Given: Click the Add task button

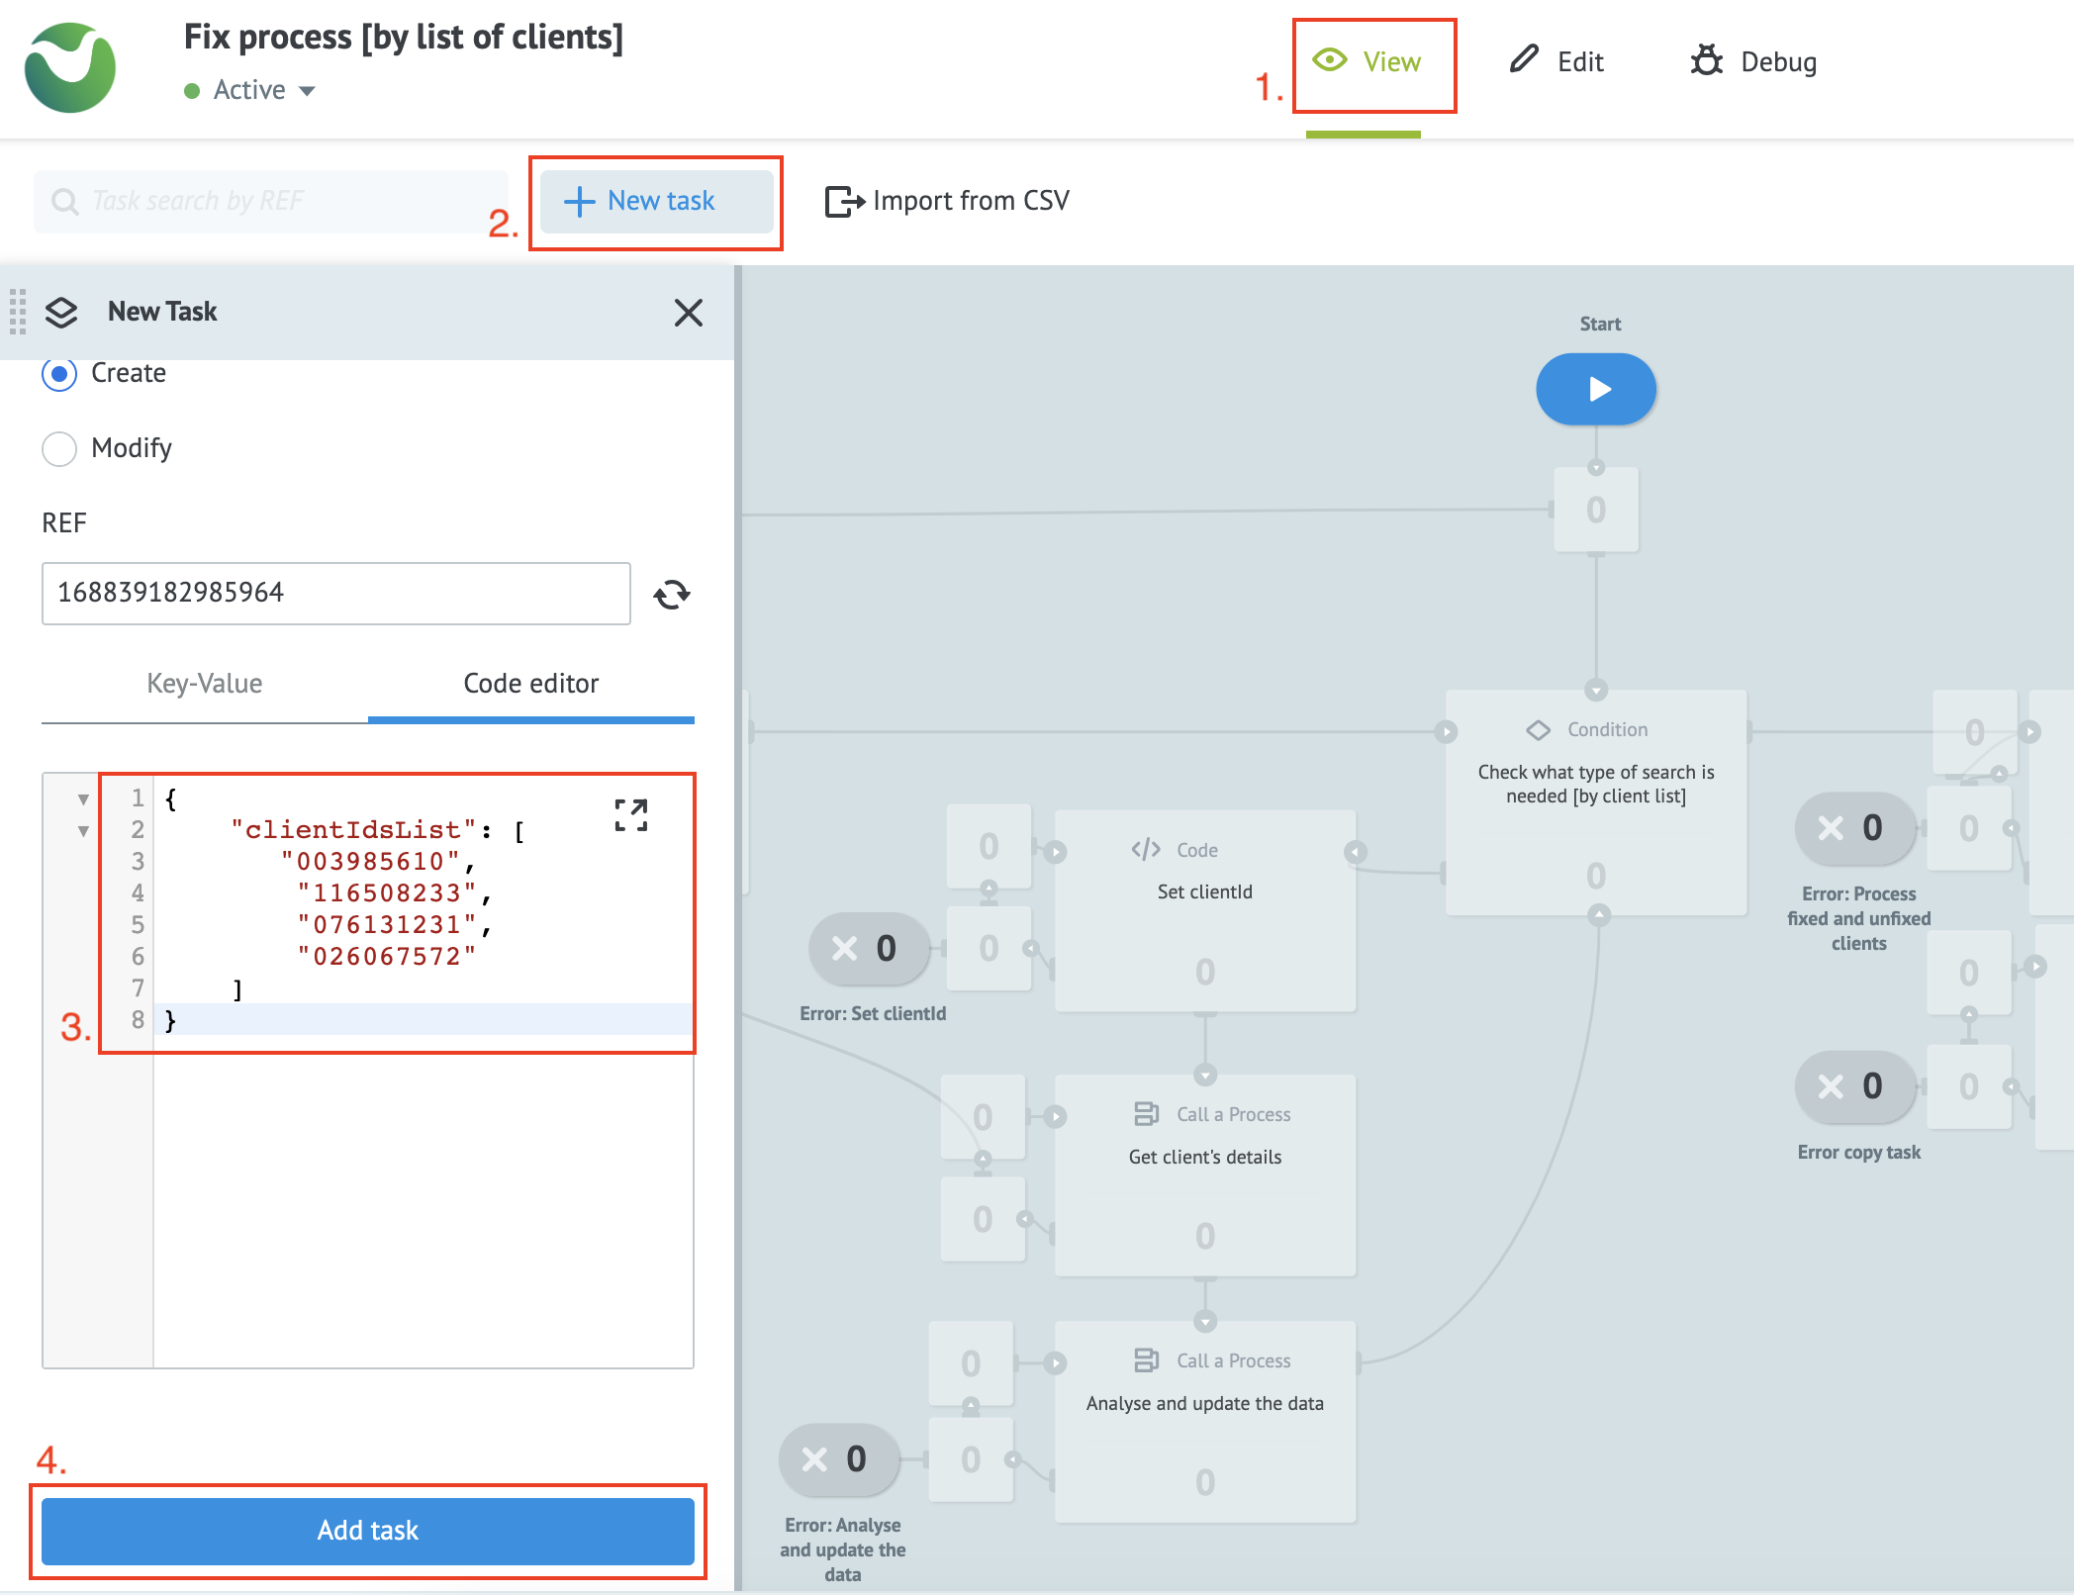Looking at the screenshot, I should [x=367, y=1531].
